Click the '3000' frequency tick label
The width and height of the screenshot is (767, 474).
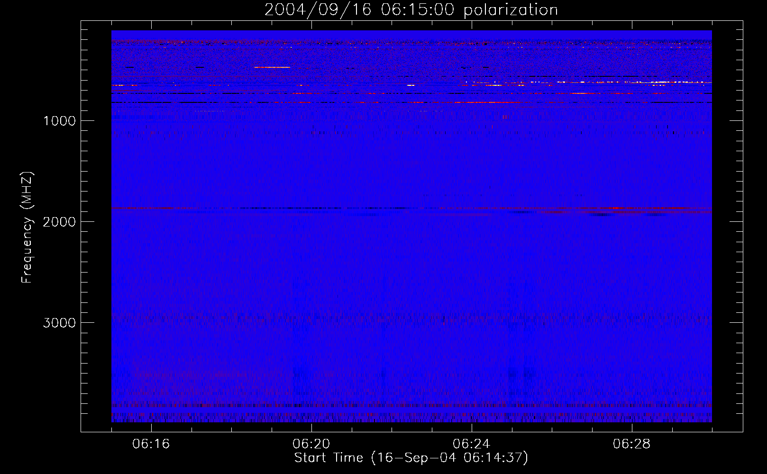point(59,323)
